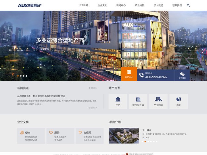
Task: Click the AUX 奥克斯地产 logo
Action: click(x=30, y=5)
